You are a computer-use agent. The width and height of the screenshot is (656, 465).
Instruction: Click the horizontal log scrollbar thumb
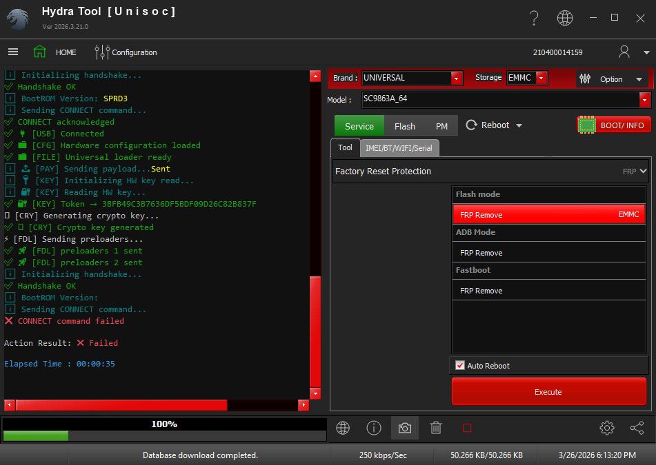[121, 405]
